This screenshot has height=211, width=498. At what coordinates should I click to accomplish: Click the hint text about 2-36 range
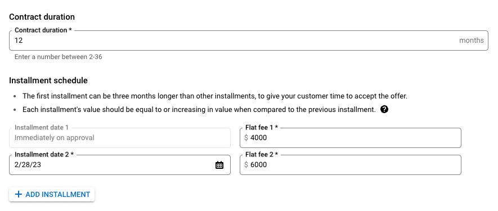58,57
